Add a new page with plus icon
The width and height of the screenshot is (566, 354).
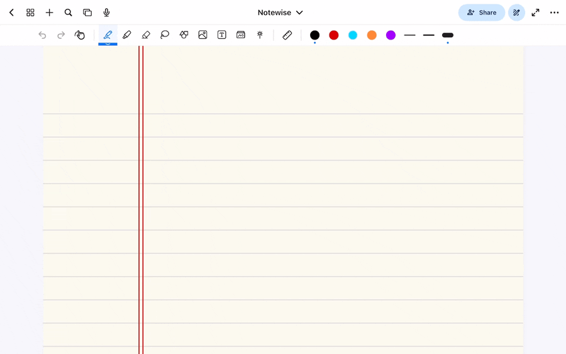click(49, 13)
